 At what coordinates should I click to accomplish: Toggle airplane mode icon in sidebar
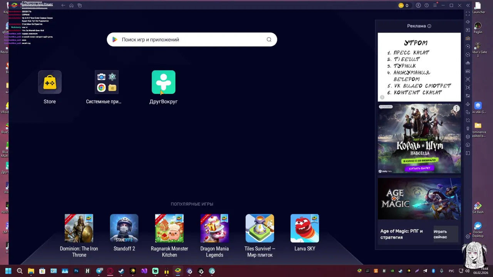468,104
